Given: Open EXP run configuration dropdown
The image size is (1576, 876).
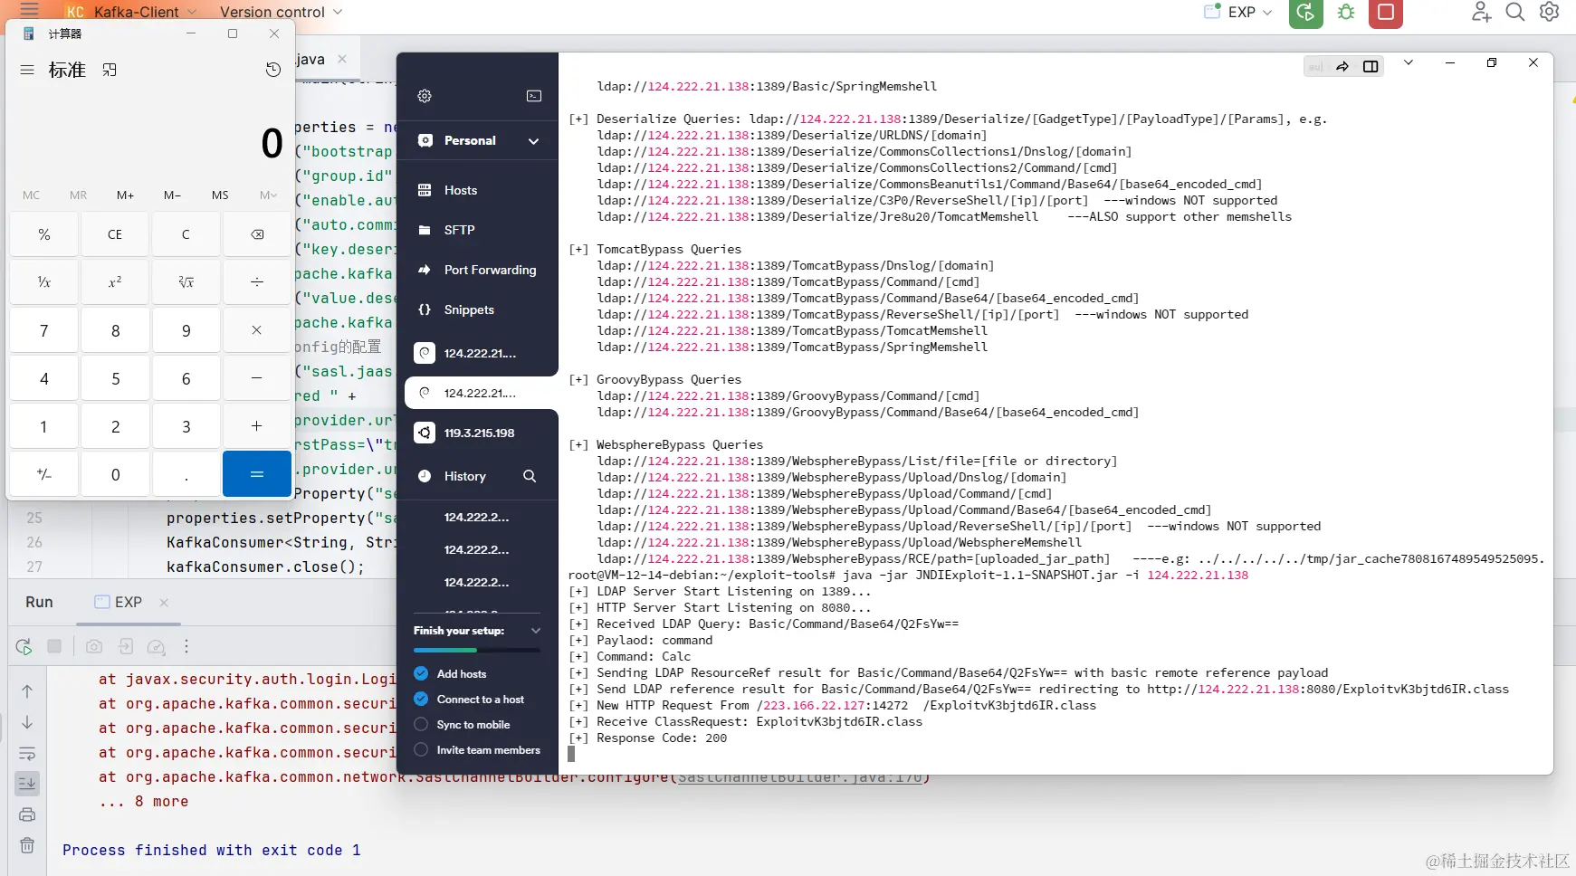Looking at the screenshot, I should [x=1238, y=12].
